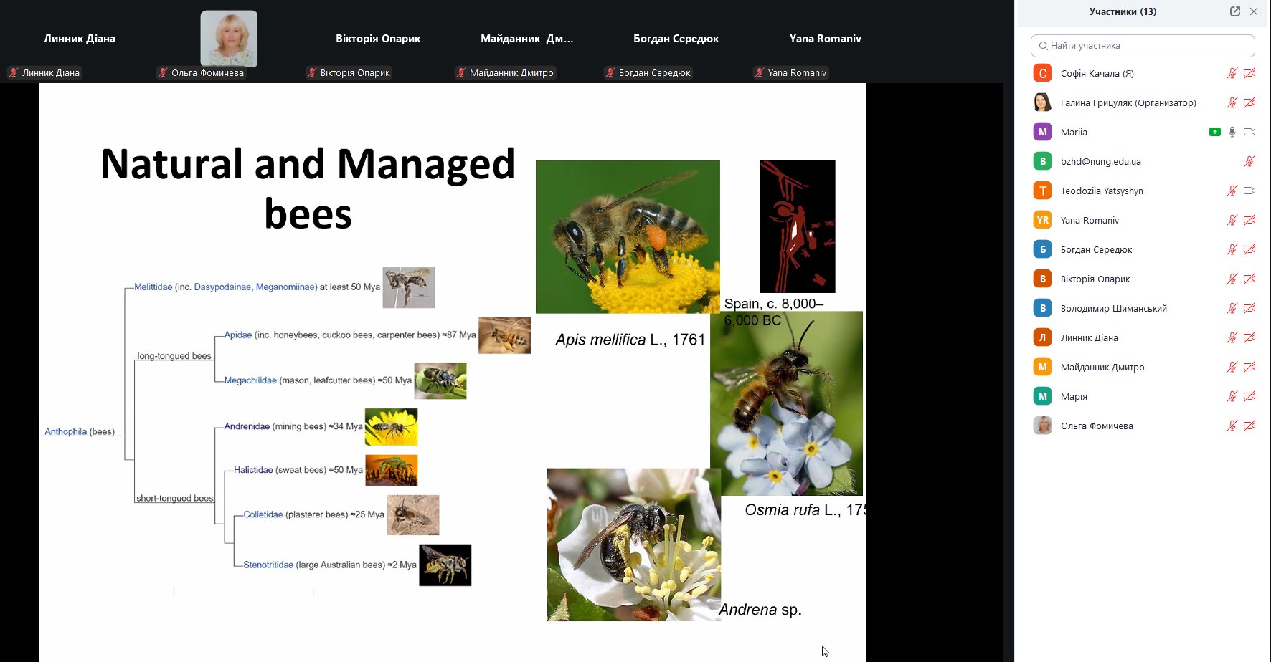Click the participant search field
This screenshot has width=1271, height=662.
pos(1143,46)
